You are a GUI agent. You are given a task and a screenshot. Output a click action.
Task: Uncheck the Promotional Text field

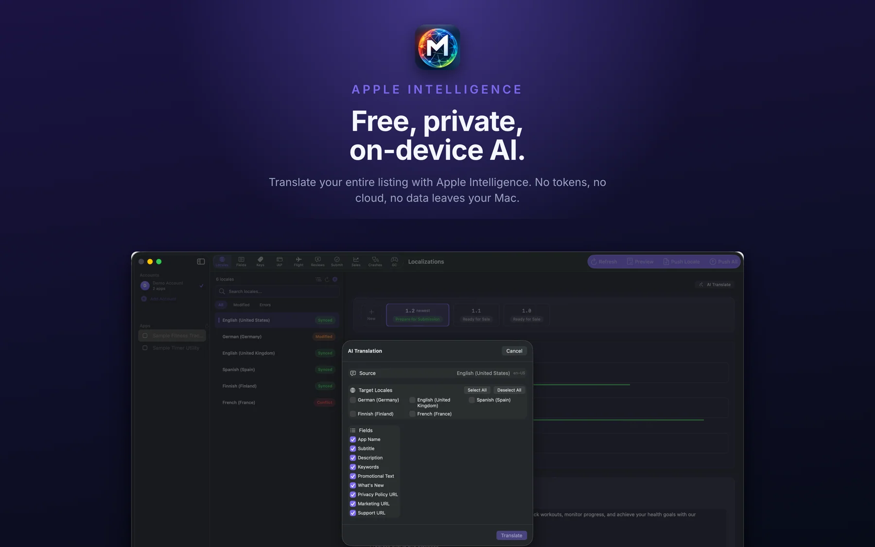pyautogui.click(x=353, y=476)
